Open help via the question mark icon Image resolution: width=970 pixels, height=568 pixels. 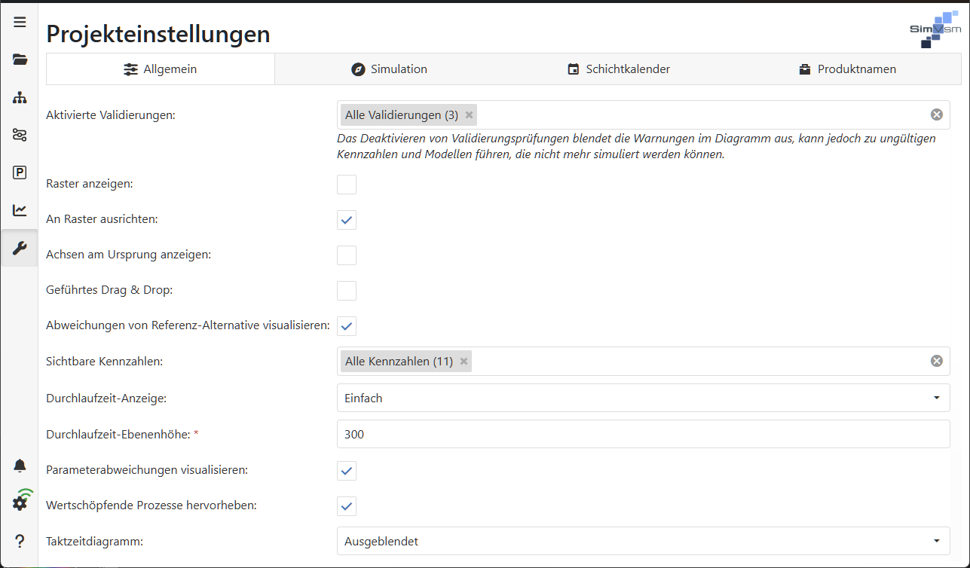(x=20, y=541)
